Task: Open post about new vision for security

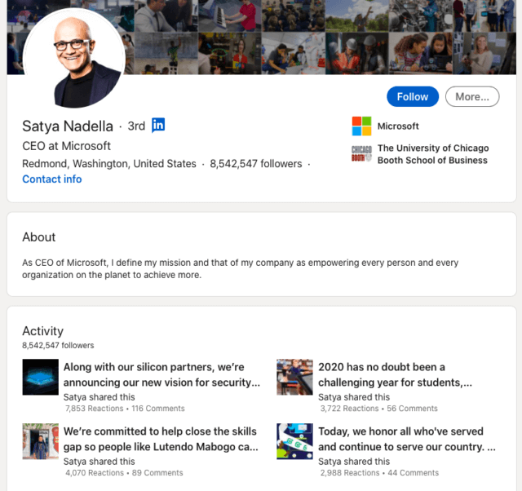Action: (161, 374)
